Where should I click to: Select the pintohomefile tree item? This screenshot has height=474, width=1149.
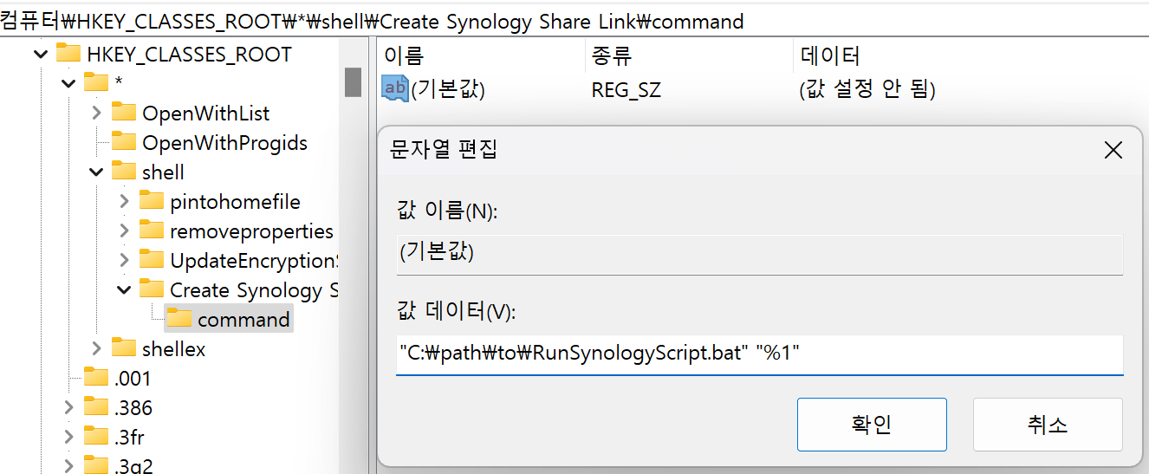(235, 202)
